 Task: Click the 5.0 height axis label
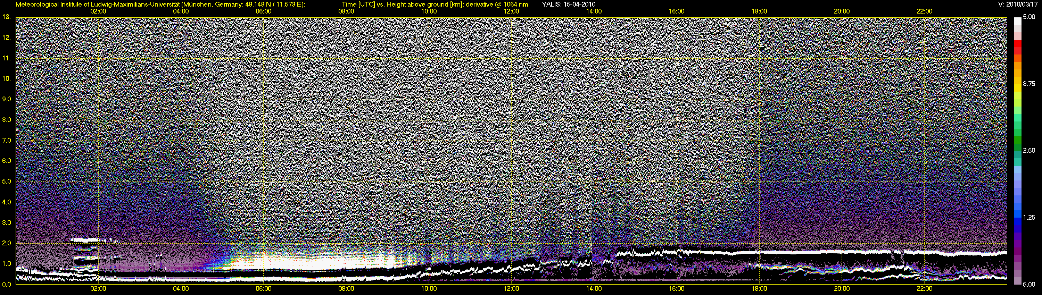coord(7,182)
